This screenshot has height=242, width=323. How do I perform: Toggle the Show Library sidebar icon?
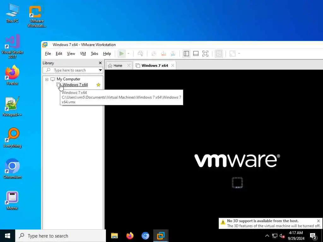(186, 54)
